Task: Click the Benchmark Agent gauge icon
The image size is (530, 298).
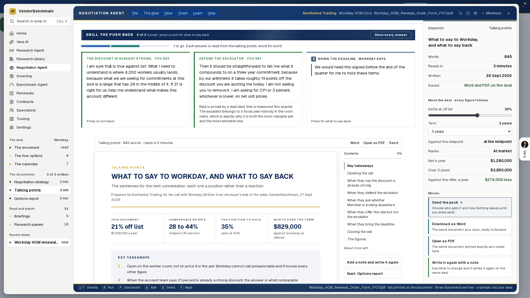Action: point(12,85)
